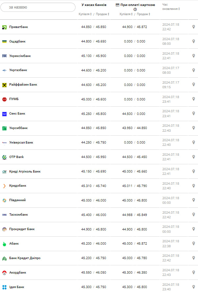Image resolution: width=198 pixels, height=293 pixels.
Task: Click the yellow Райффайзен Банк logo
Action: click(4, 85)
